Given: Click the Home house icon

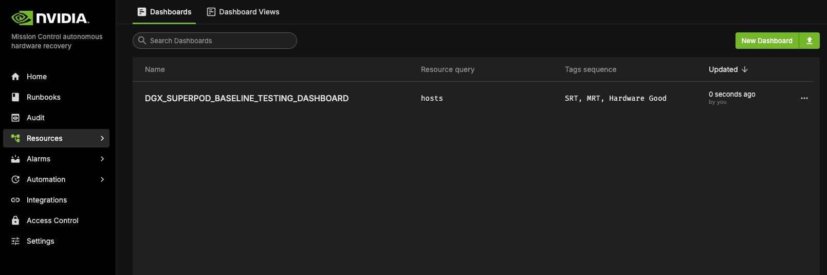Looking at the screenshot, I should click(x=15, y=77).
